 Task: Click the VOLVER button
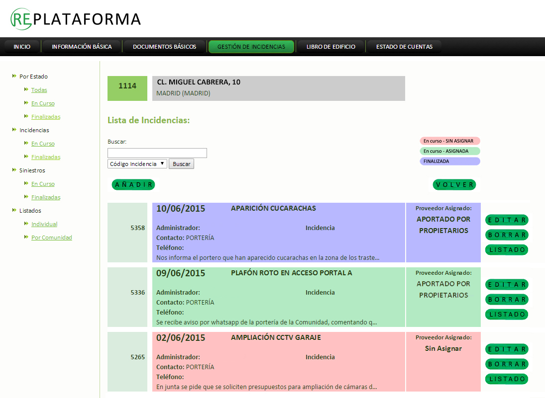454,185
